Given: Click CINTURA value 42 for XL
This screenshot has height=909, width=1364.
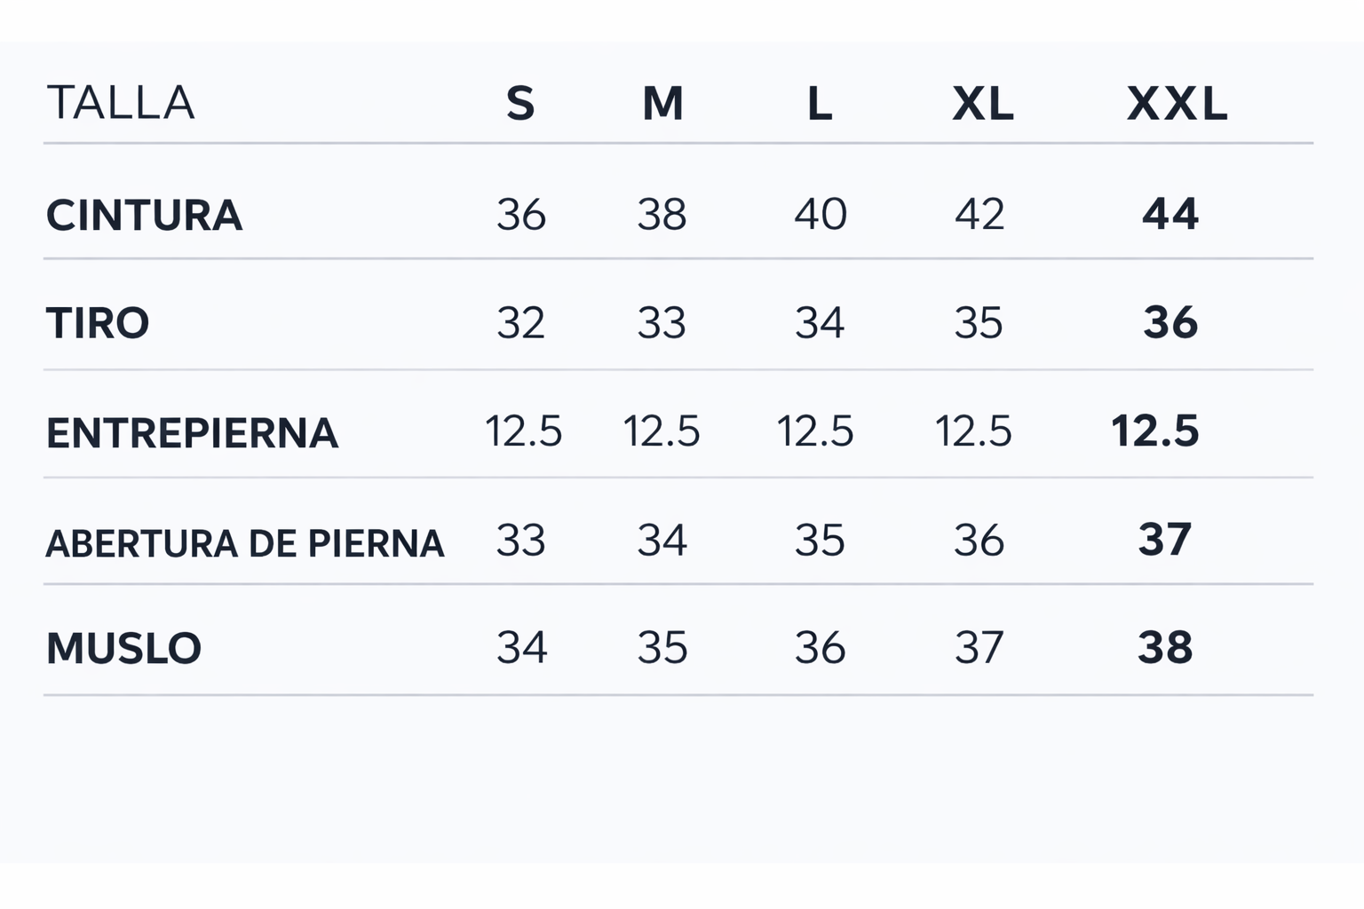Looking at the screenshot, I should coord(979,214).
